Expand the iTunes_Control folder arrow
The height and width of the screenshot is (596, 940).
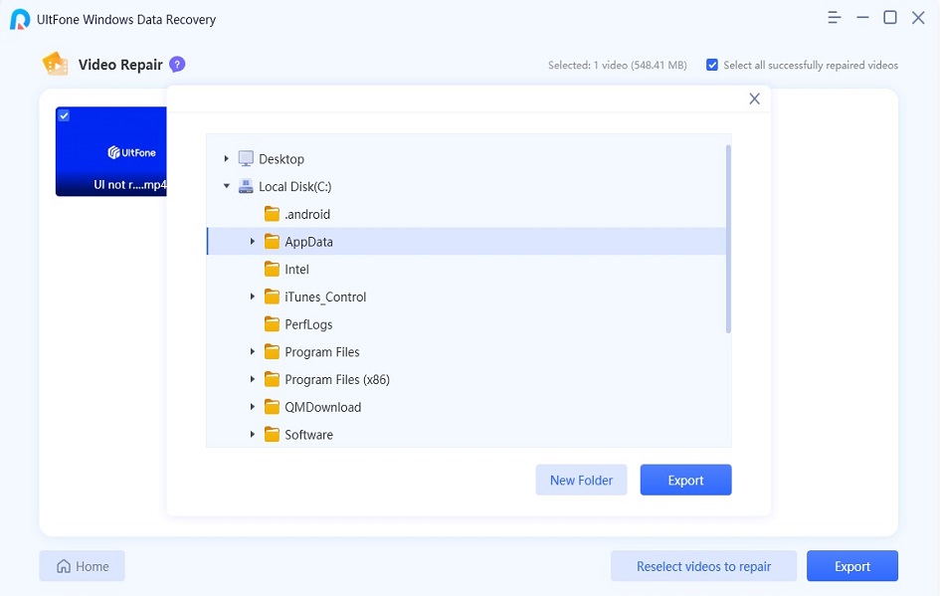253,297
